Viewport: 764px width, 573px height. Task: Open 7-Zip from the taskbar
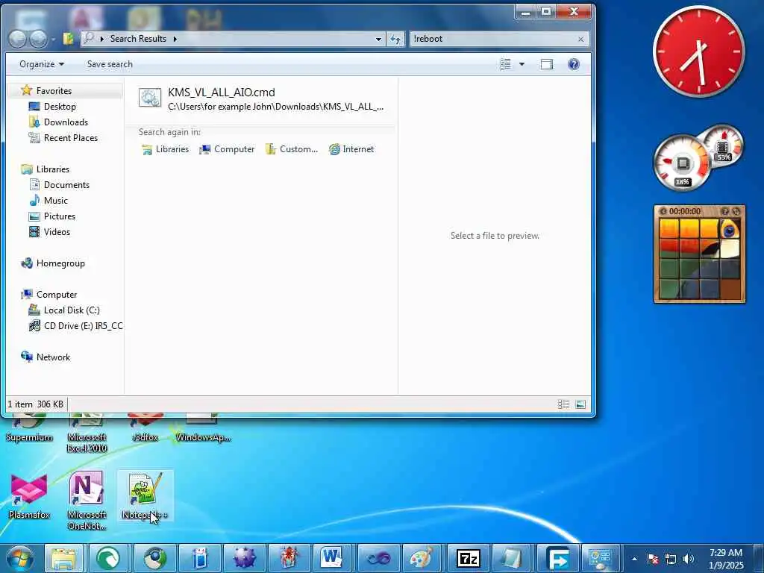pos(469,558)
